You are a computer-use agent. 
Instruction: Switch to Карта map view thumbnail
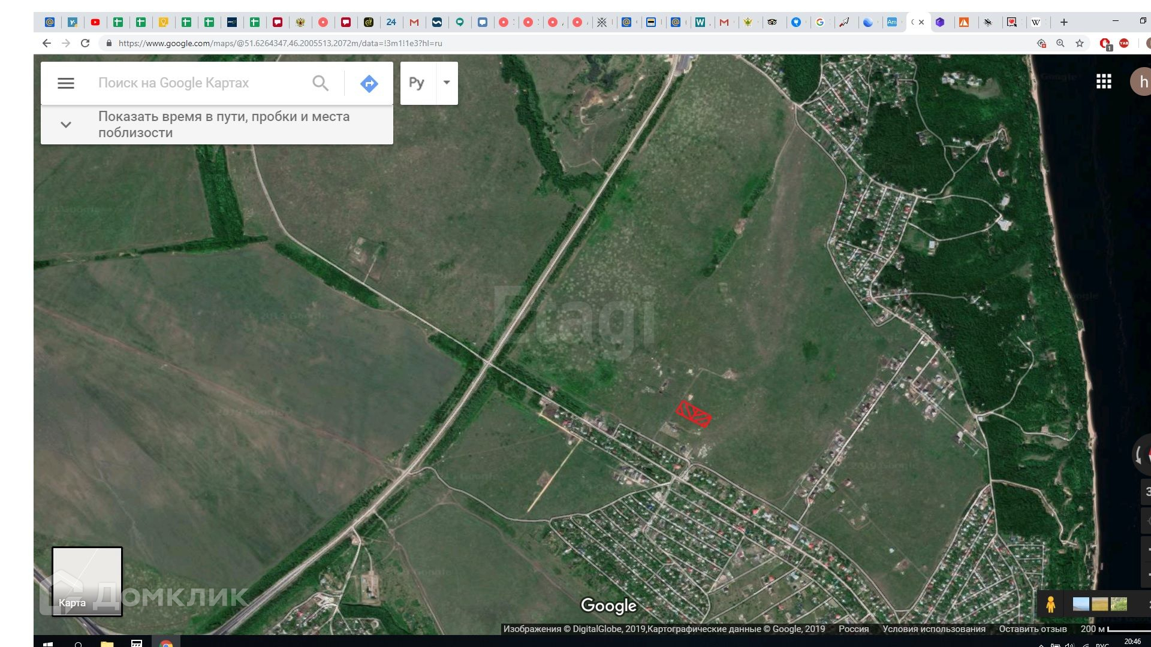[x=87, y=581]
